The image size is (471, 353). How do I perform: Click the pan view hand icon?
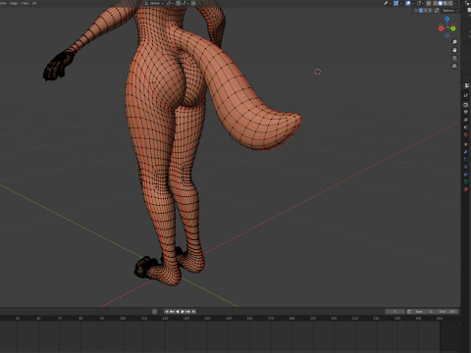tap(454, 50)
